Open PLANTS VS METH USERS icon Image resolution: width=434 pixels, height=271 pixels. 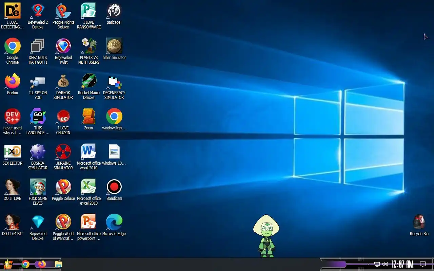[89, 51]
